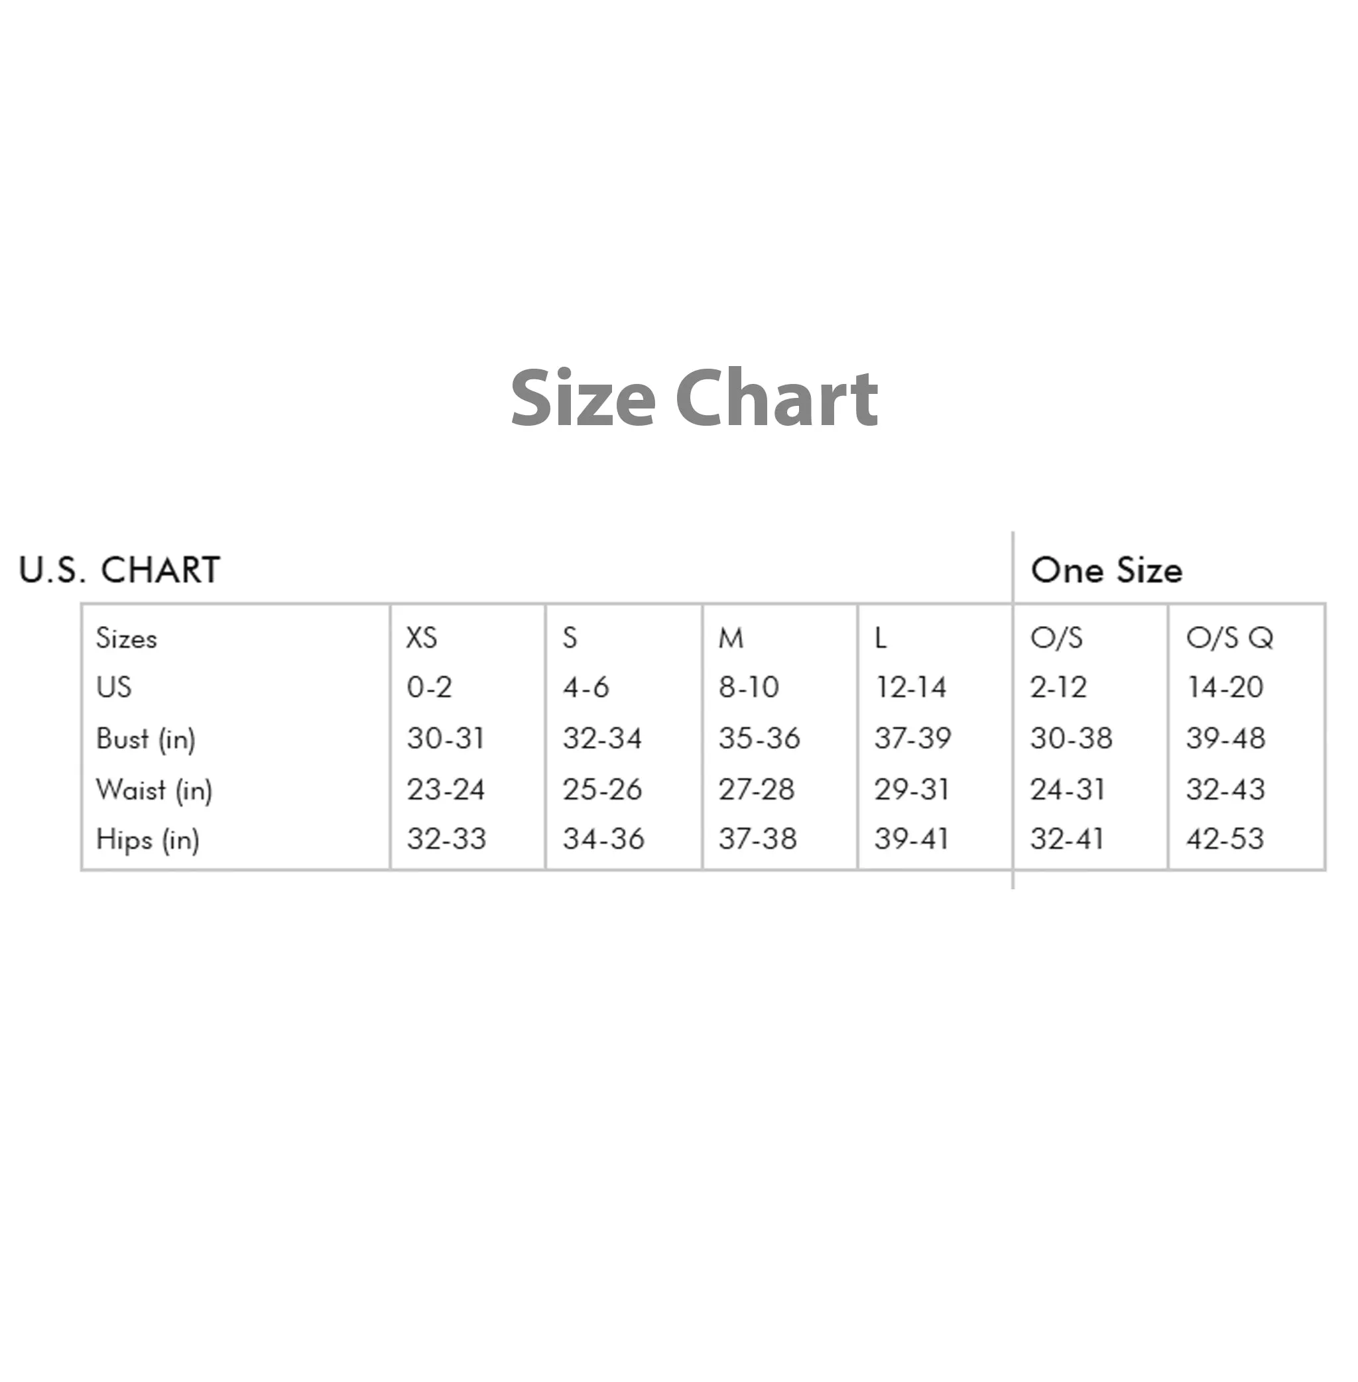The height and width of the screenshot is (1382, 1358).
Task: Click the S size column header
Action: tap(569, 637)
